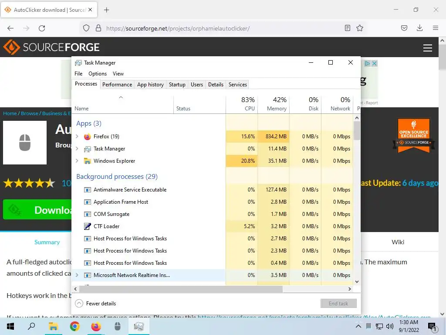Click the Firefox back arrow button

point(10,28)
